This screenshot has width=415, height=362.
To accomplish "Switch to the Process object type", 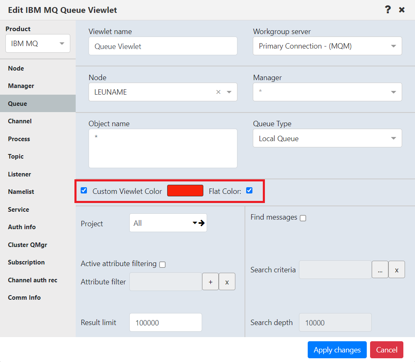I will click(x=38, y=139).
